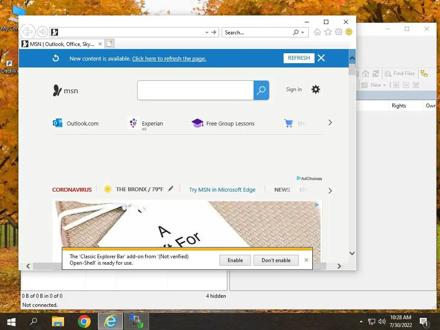Viewport: 440px width, 330px height.
Task: Open a new tab button
Action: click(x=110, y=44)
